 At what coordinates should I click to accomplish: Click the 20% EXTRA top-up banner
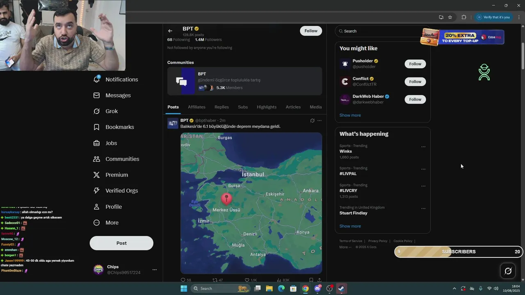coord(463,37)
